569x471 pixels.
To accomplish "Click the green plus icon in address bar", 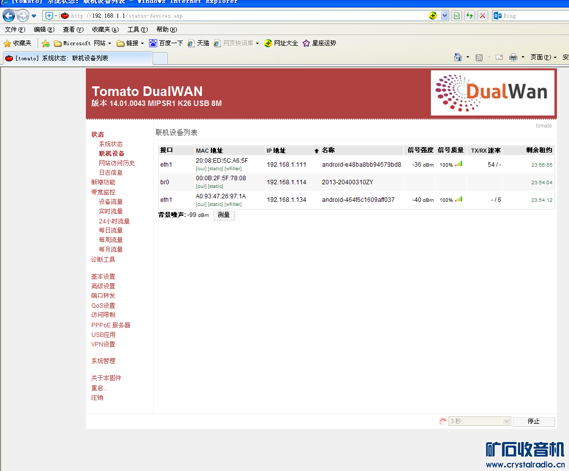I will [x=432, y=16].
